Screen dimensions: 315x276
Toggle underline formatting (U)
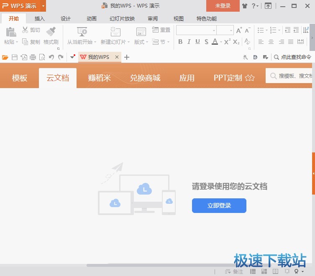click(197, 42)
